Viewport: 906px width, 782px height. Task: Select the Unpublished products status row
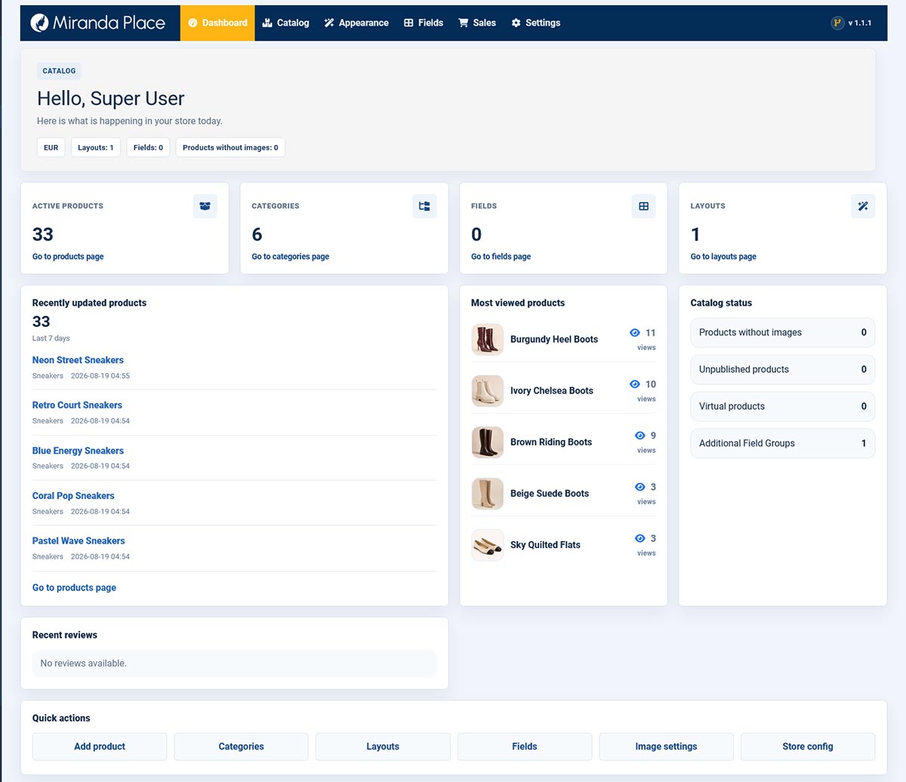click(x=783, y=369)
